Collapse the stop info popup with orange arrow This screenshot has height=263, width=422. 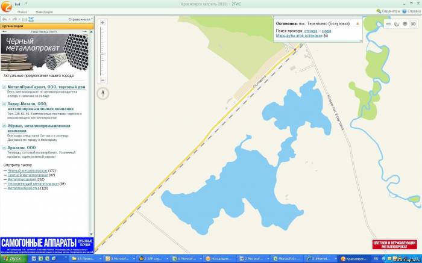(x=357, y=23)
